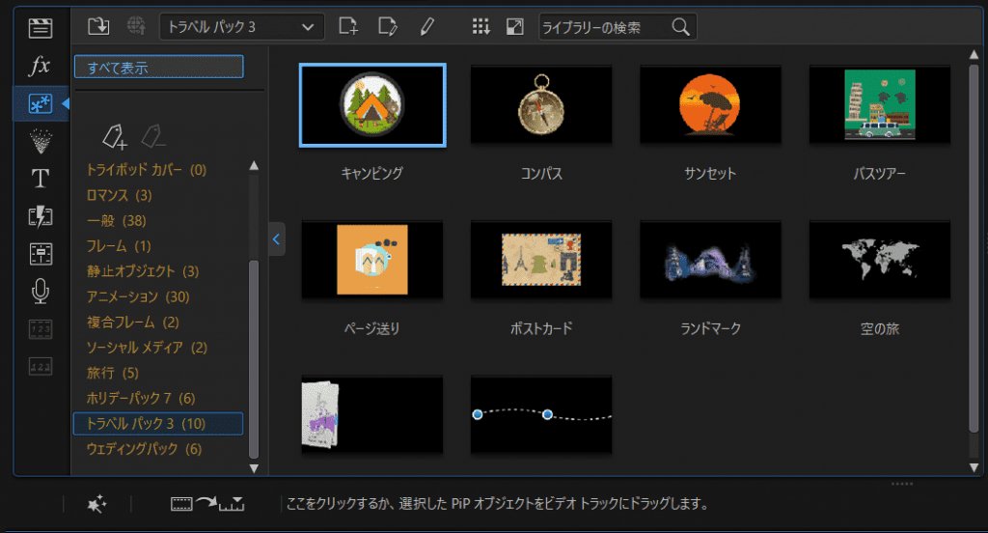
Task: Open the トラベル パック 3 dropdown
Action: click(x=241, y=26)
